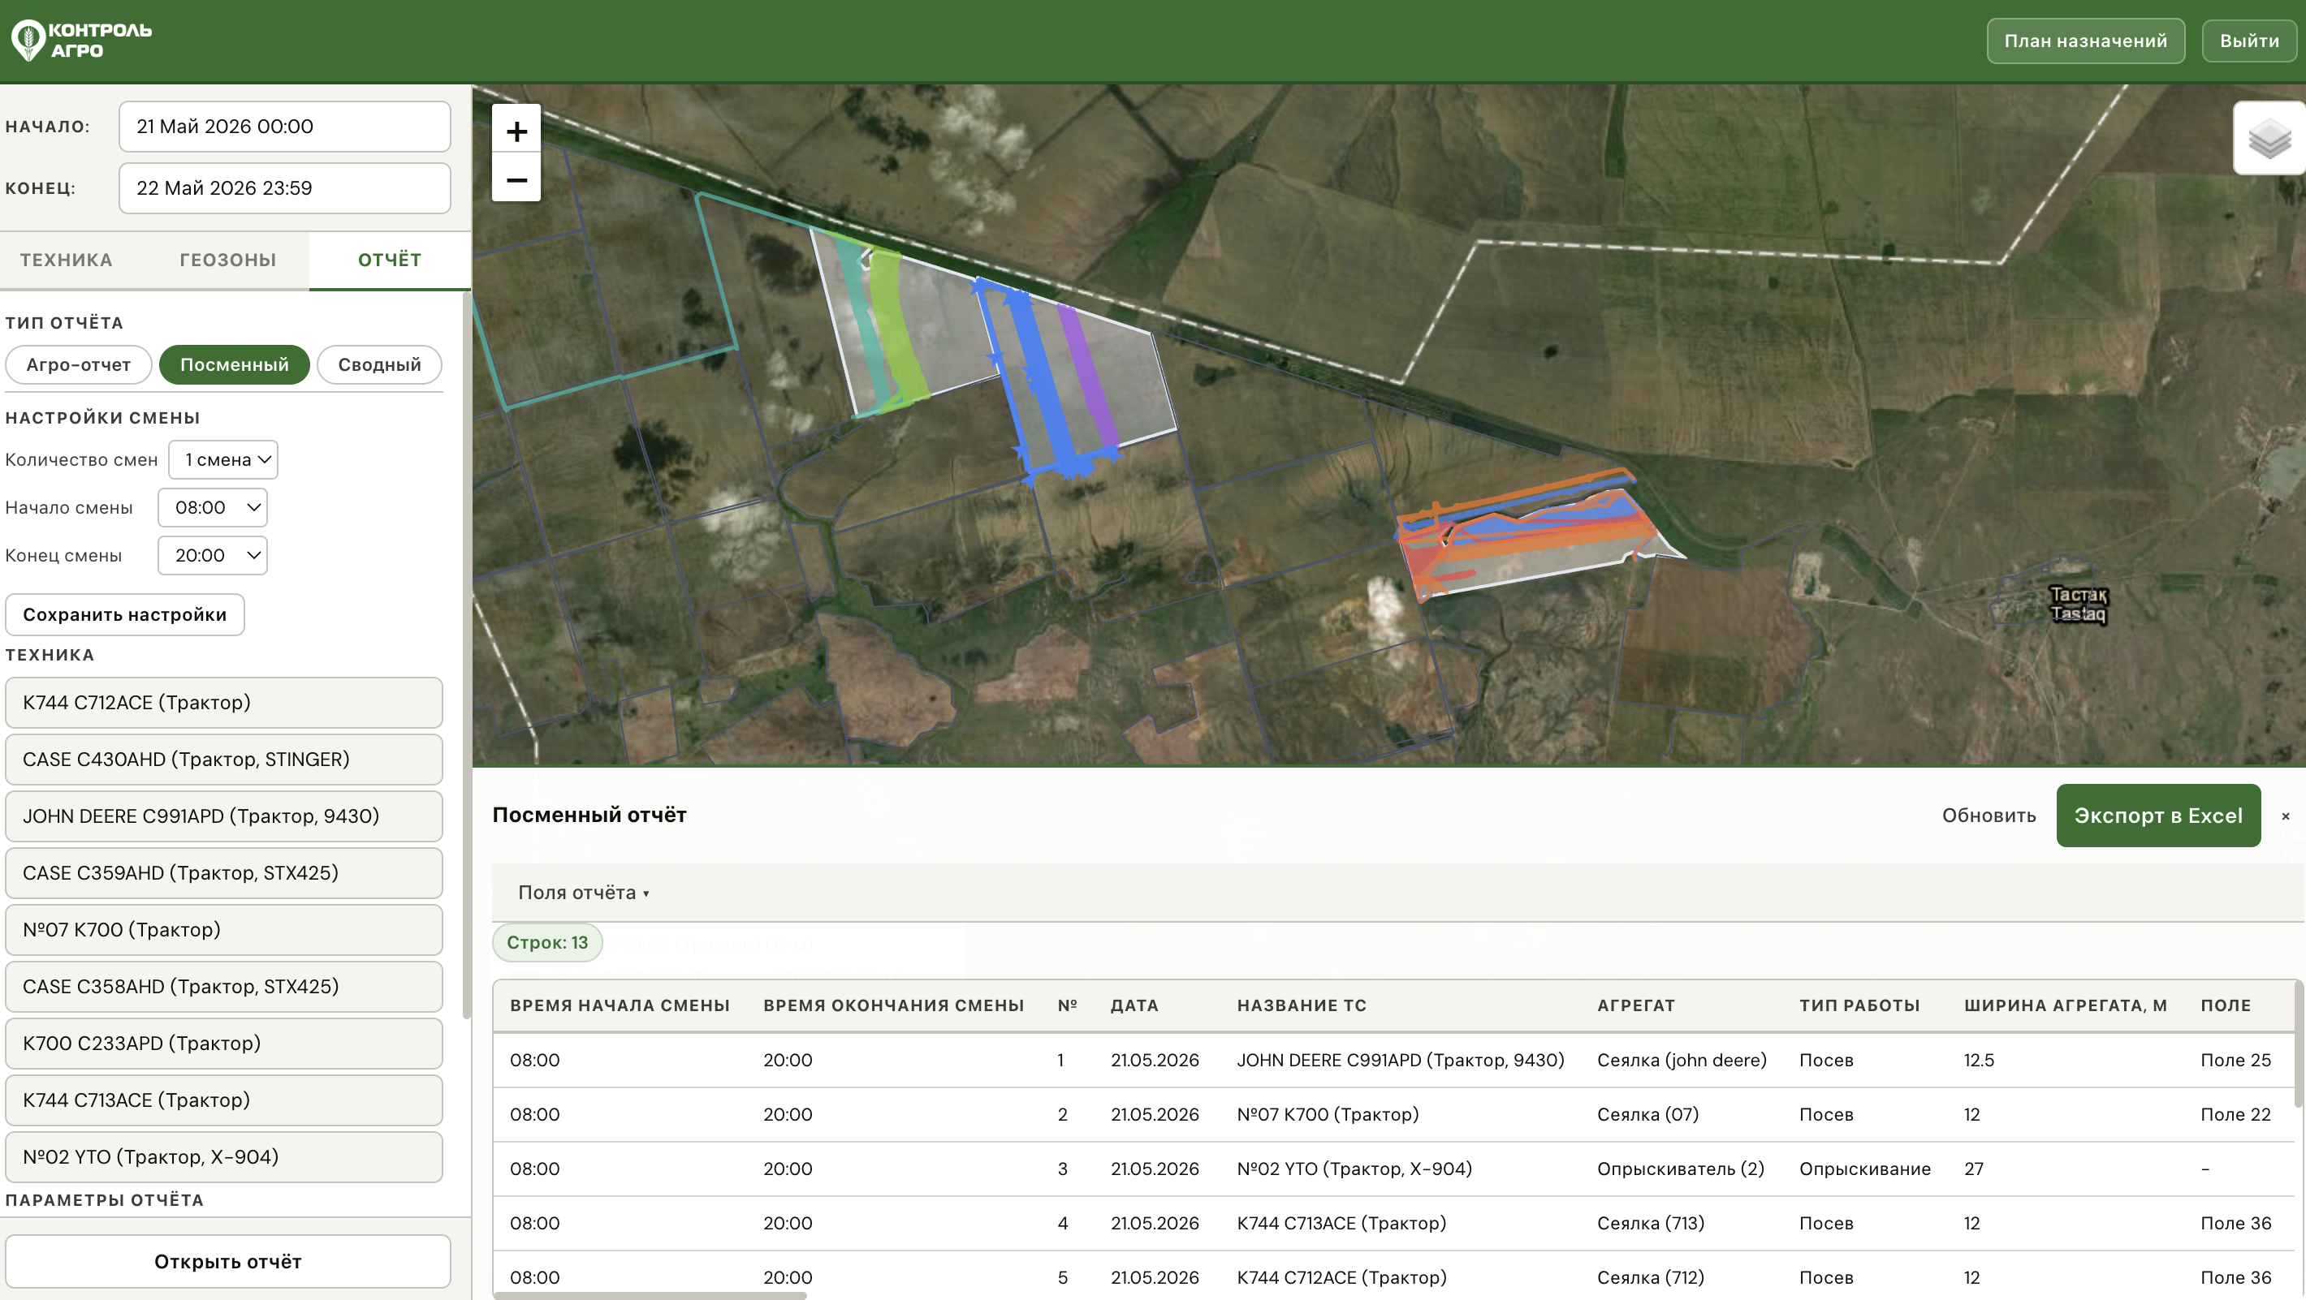Click Экспорт в Excel button
2306x1300 pixels.
coord(2158,816)
